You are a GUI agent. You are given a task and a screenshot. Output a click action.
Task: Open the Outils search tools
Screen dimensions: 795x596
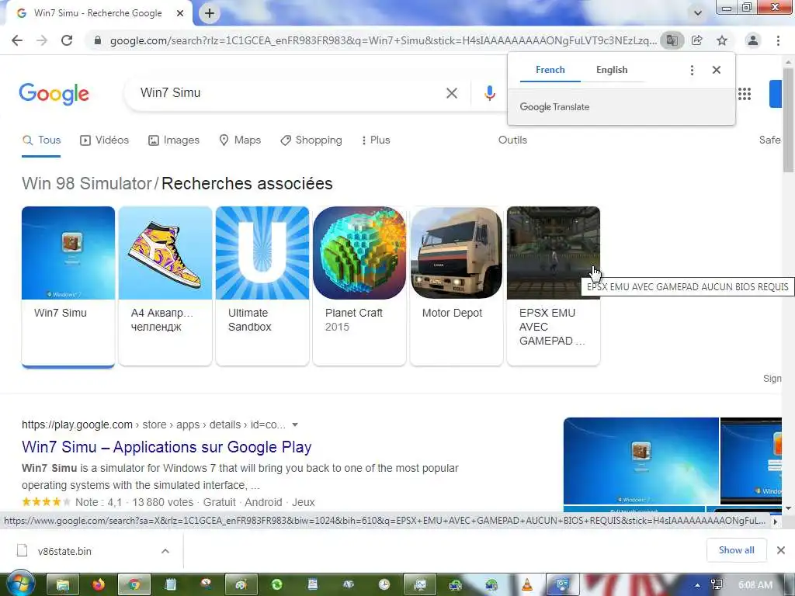click(512, 140)
